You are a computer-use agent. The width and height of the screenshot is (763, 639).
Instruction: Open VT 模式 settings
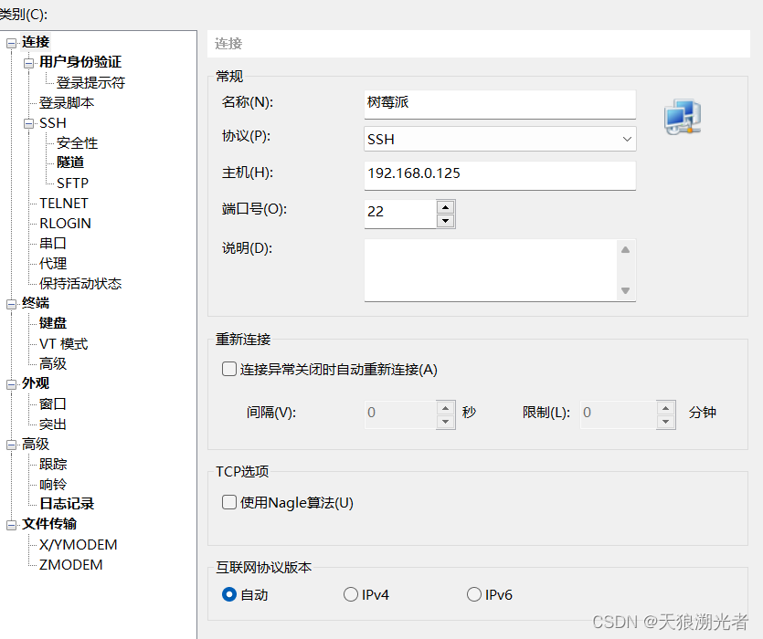tap(64, 344)
